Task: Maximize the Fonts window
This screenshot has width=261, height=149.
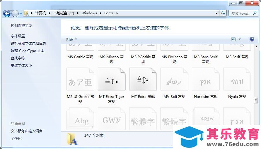Action: tap(241, 3)
